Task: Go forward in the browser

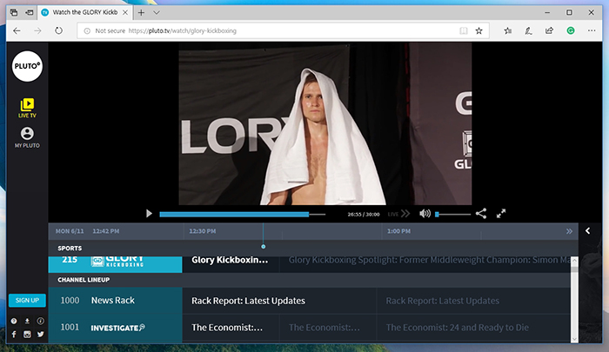Action: [37, 30]
